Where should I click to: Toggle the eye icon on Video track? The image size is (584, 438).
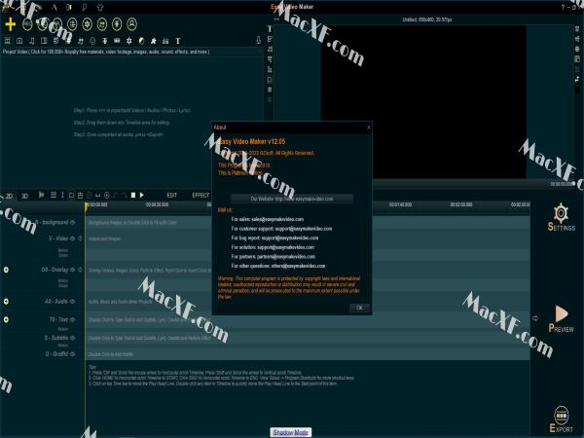click(73, 238)
